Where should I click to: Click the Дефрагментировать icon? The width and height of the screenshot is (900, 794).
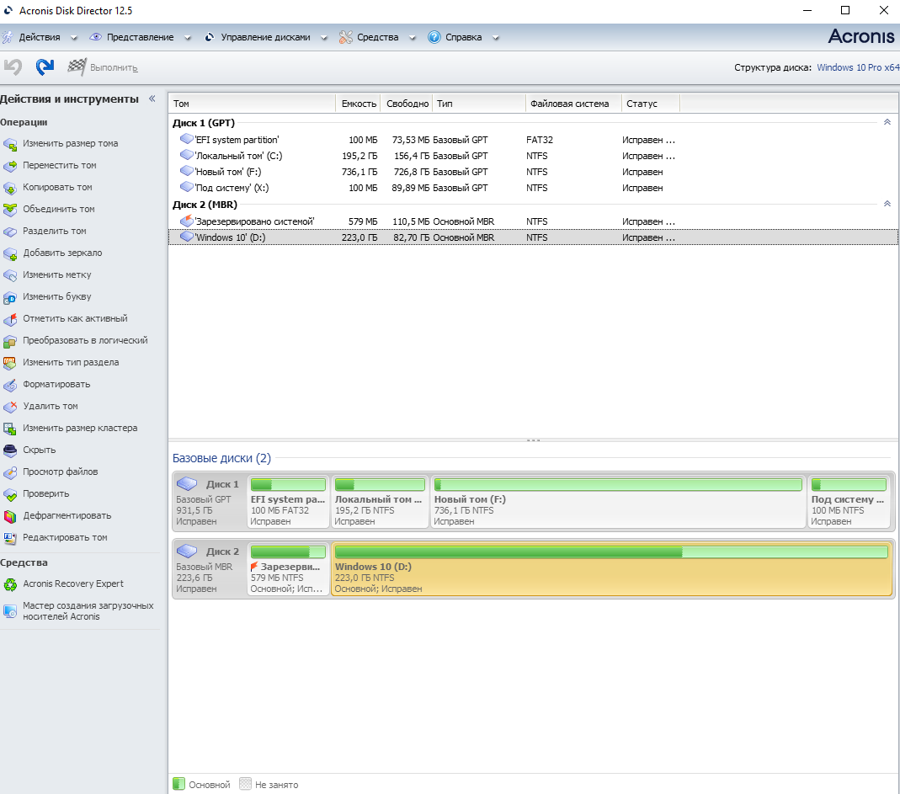[x=10, y=516]
